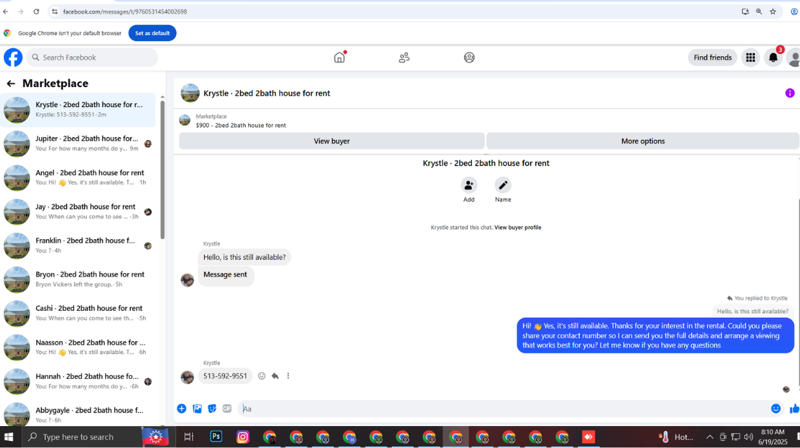Click the Name edit pencil icon
800x448 pixels.
point(503,185)
